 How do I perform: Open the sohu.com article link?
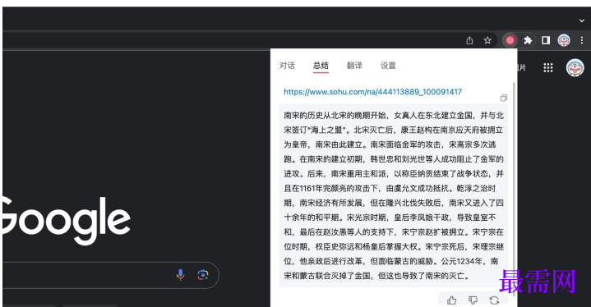(x=373, y=92)
